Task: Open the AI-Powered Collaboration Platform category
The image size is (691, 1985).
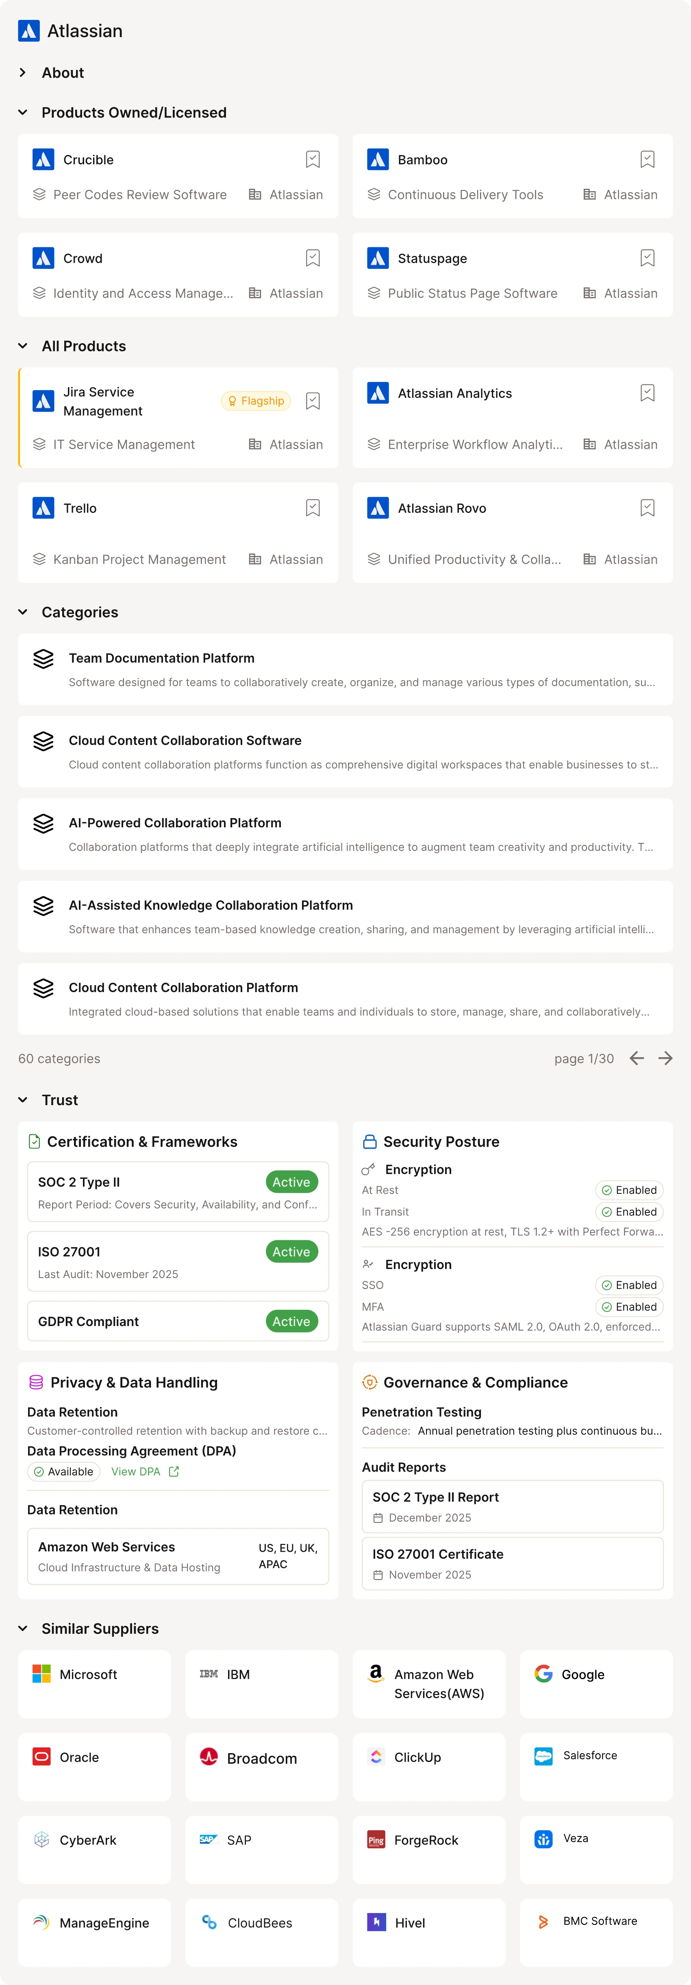Action: 345,834
